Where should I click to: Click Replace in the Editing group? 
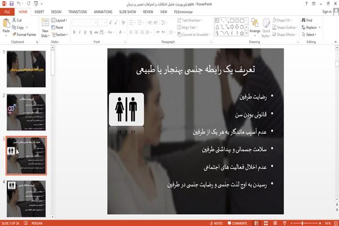point(309,28)
